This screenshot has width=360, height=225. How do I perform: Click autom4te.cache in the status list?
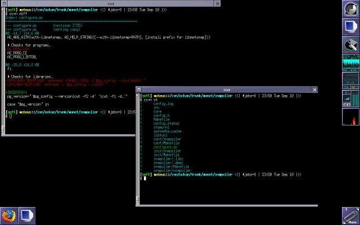(x=168, y=131)
